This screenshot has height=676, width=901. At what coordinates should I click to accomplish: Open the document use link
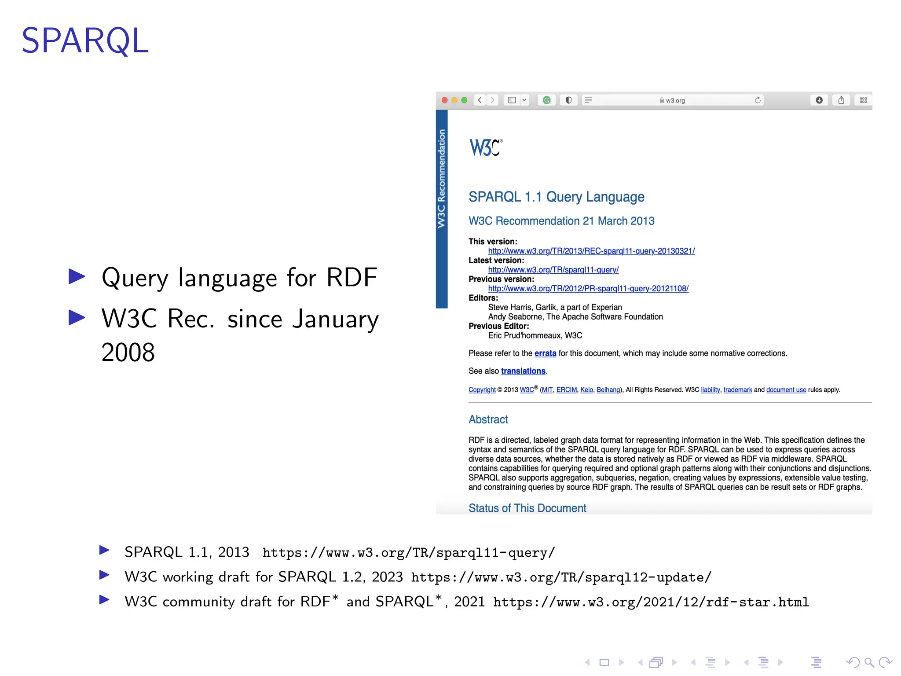tap(786, 390)
